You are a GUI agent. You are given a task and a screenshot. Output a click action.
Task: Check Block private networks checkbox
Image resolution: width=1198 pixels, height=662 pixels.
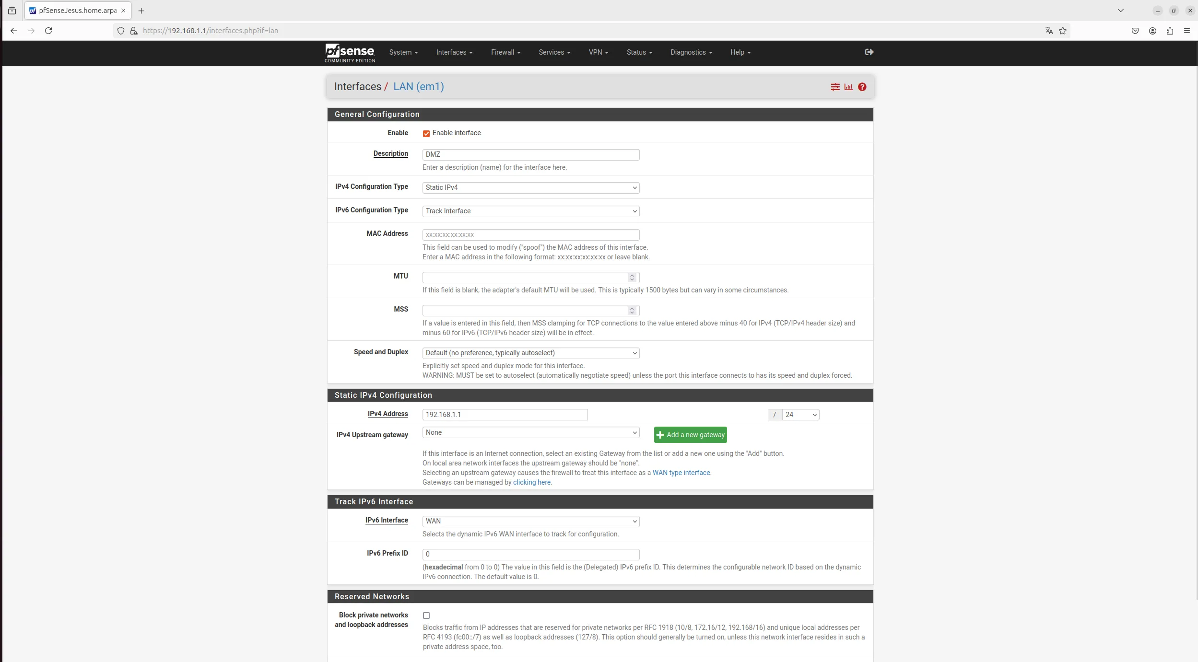426,616
